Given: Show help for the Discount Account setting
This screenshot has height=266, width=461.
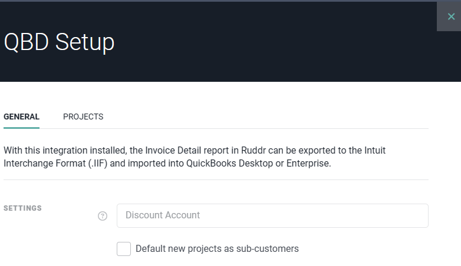Looking at the screenshot, I should click(x=103, y=216).
